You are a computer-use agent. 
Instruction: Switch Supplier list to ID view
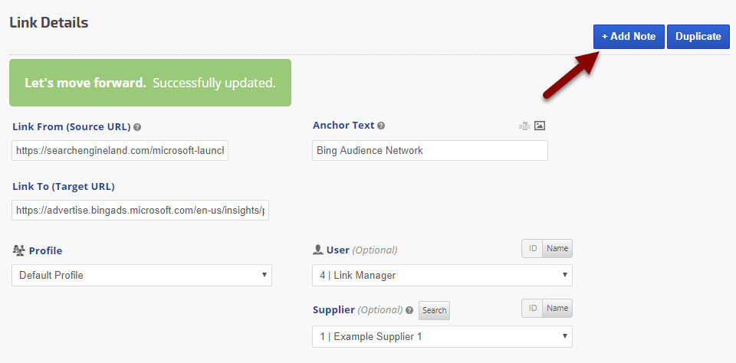(531, 308)
